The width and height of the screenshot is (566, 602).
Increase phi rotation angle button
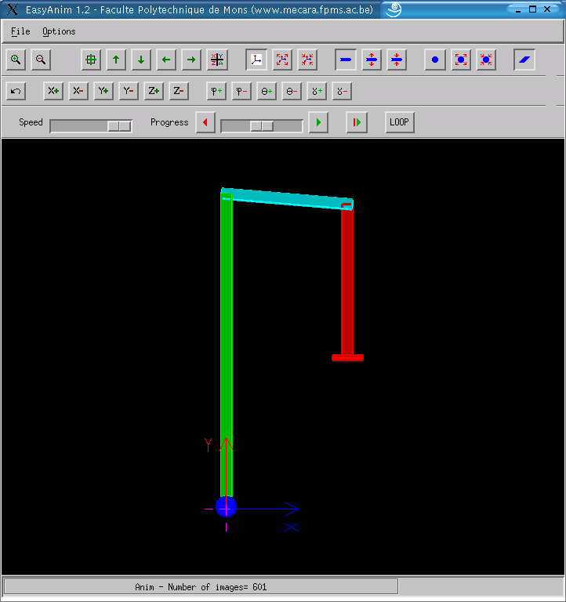point(216,91)
